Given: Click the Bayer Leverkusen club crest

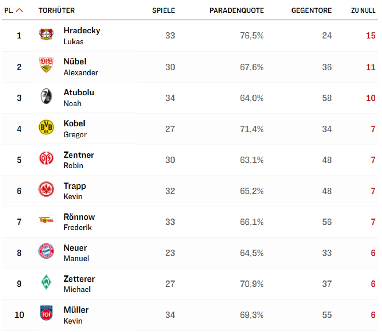Looking at the screenshot, I should coord(46,34).
